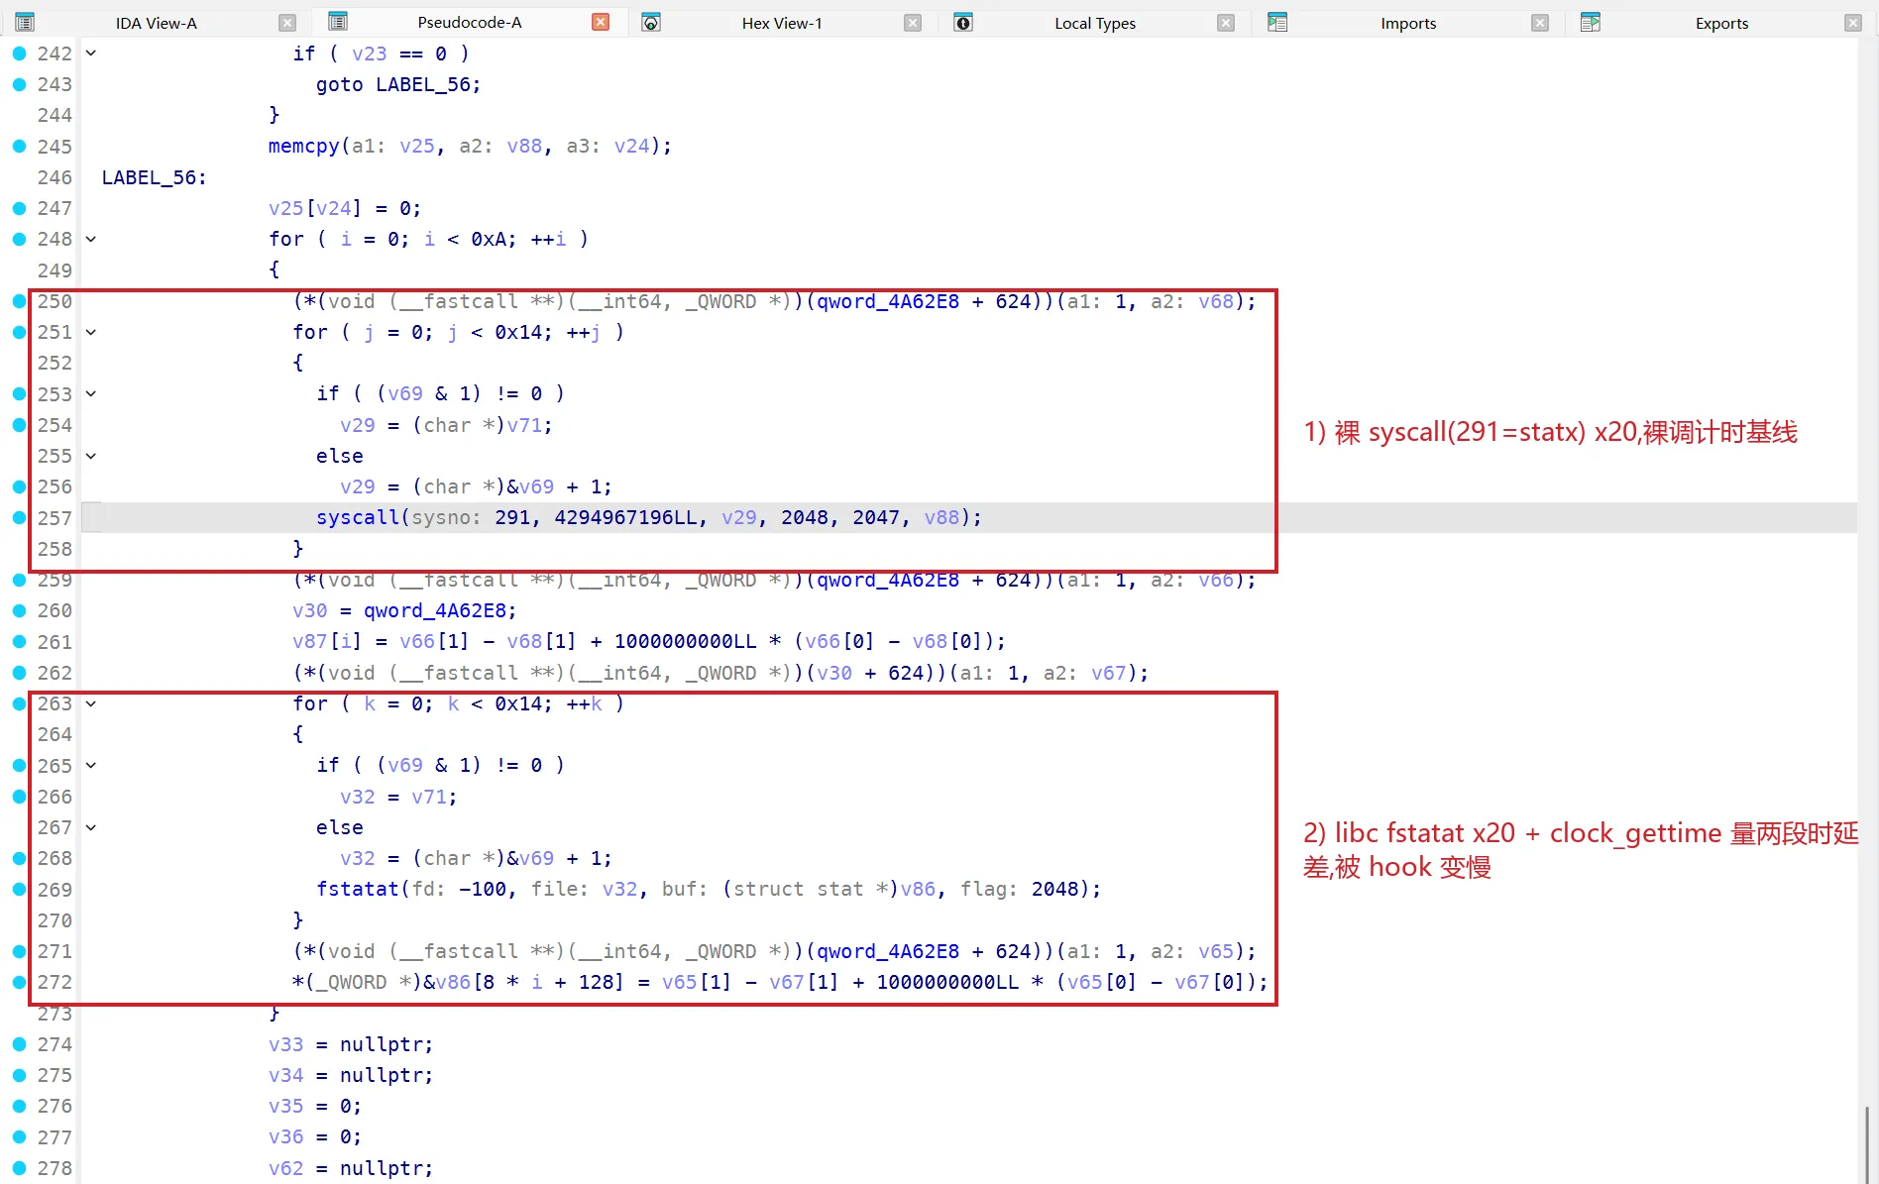Screen dimensions: 1879x1184
Task: Toggle breakpoint dot on line 257
Action: click(x=19, y=517)
